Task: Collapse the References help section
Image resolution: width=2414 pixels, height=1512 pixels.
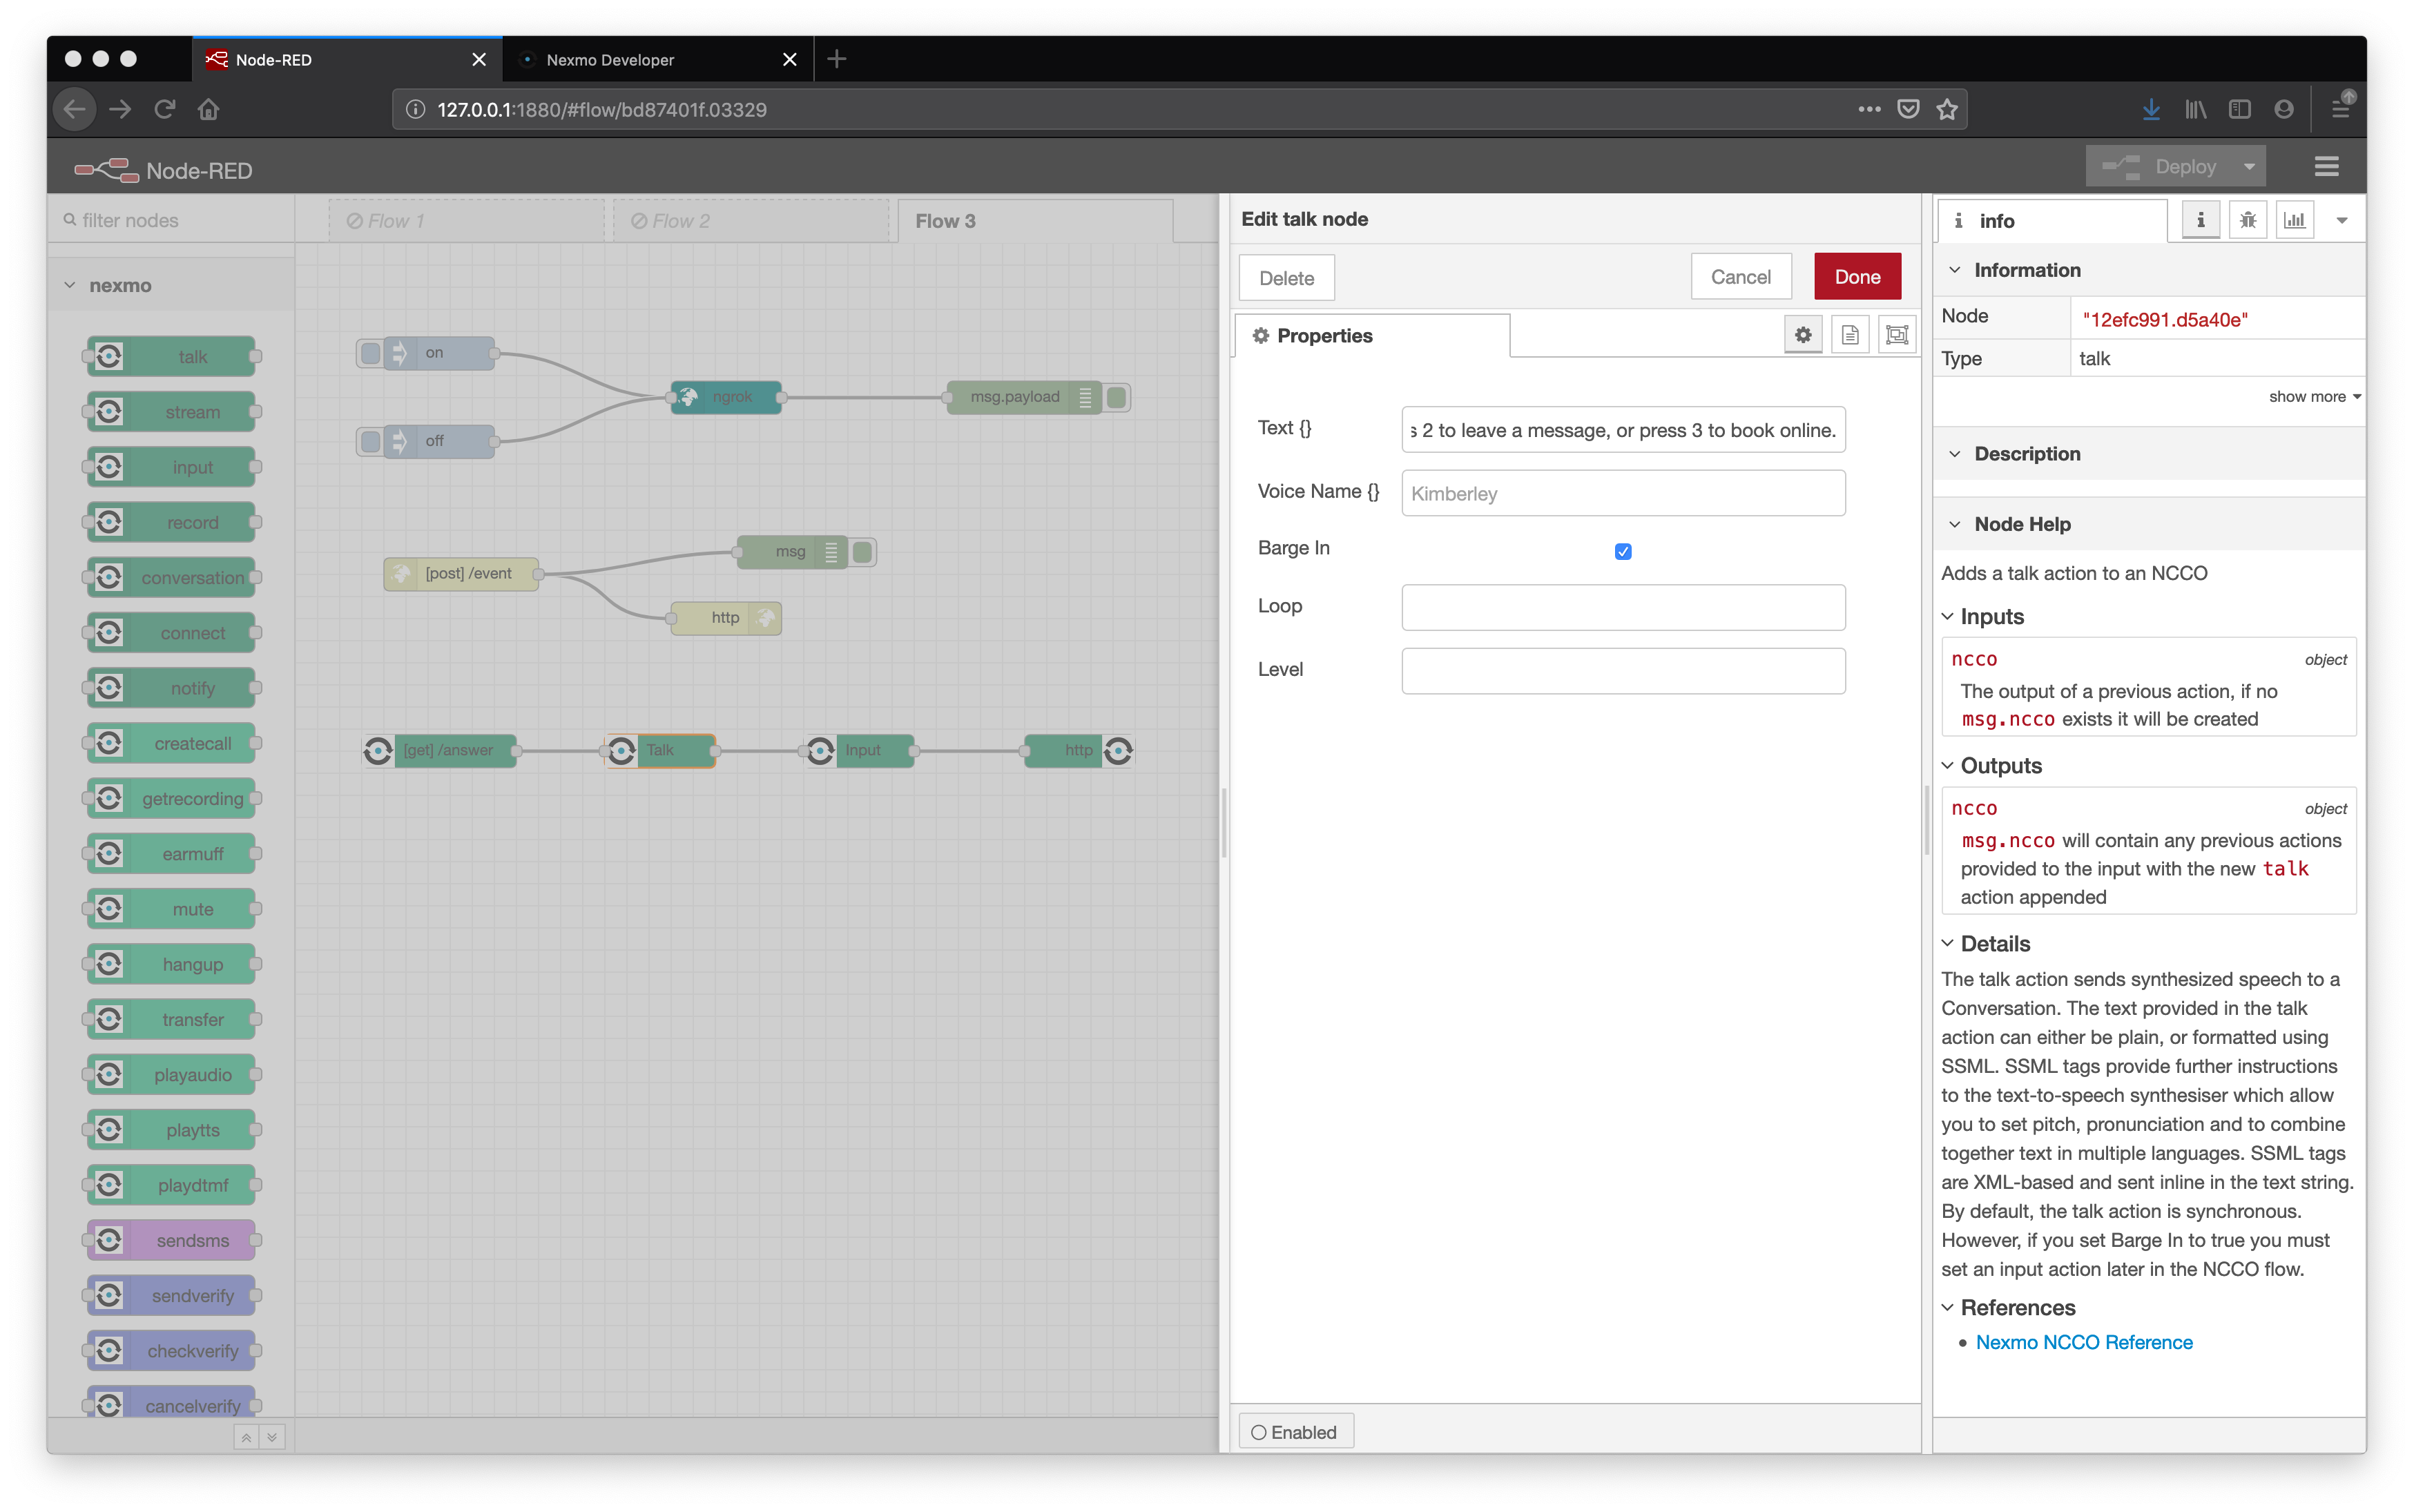Action: point(1948,1307)
